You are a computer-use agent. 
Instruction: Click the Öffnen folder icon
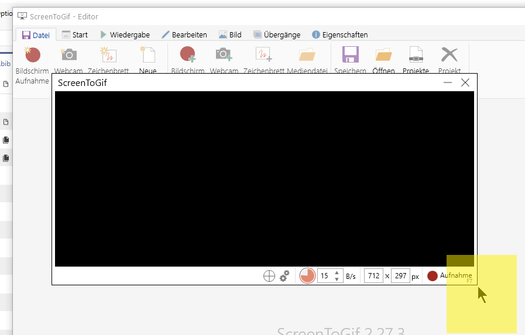[383, 54]
